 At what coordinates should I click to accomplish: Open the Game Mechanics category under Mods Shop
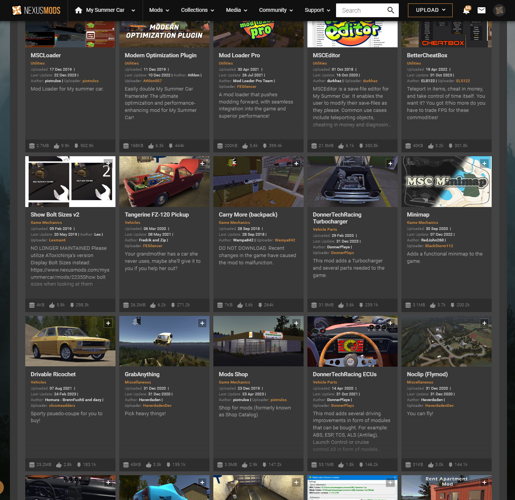click(x=234, y=382)
